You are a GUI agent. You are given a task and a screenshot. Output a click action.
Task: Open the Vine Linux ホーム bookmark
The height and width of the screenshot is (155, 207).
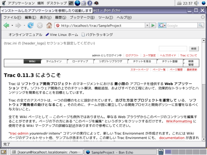click(62, 35)
